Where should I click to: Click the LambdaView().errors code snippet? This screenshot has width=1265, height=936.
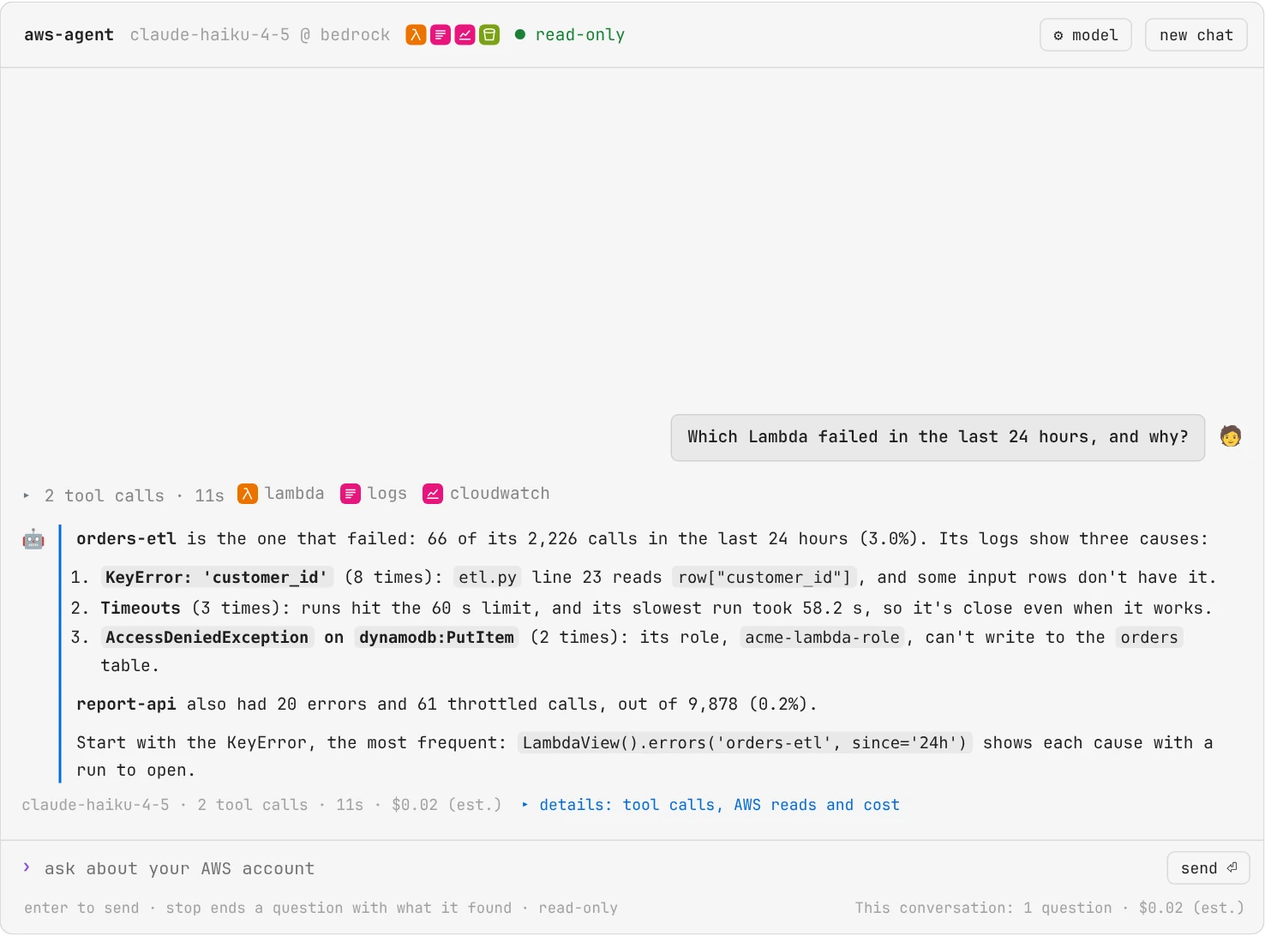[x=745, y=742]
